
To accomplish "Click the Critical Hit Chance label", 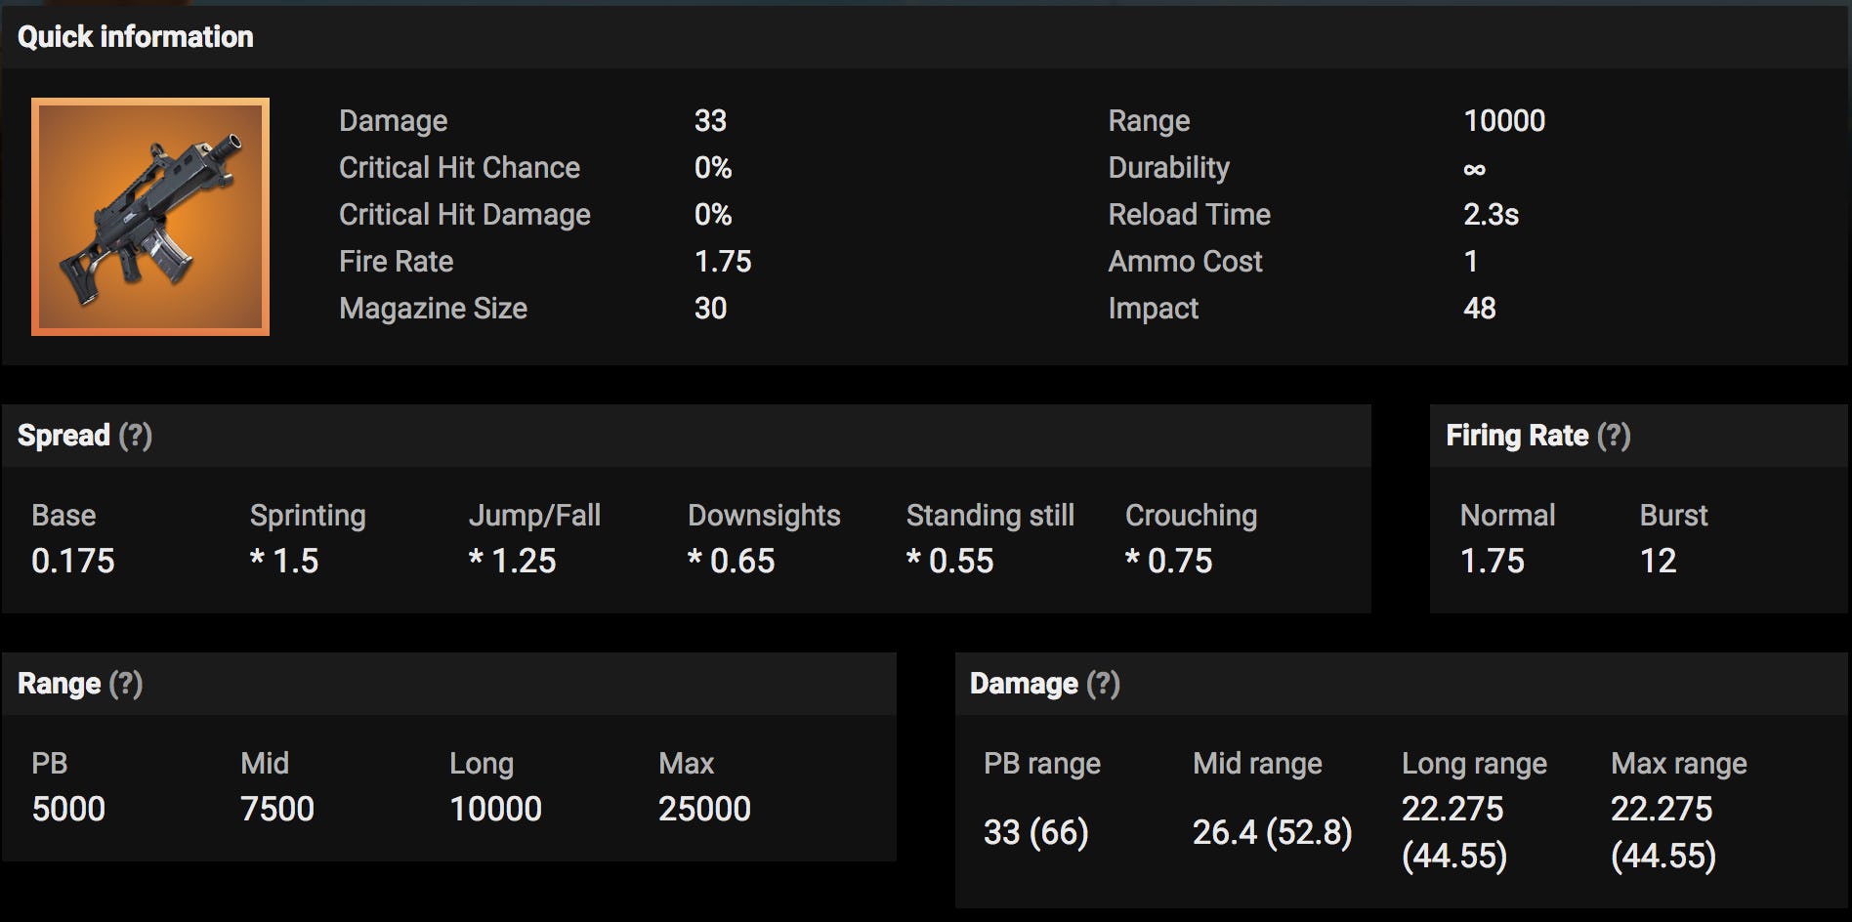I will pyautogui.click(x=459, y=168).
